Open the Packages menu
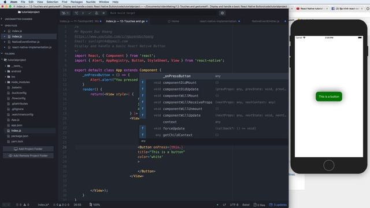 [76, 2]
